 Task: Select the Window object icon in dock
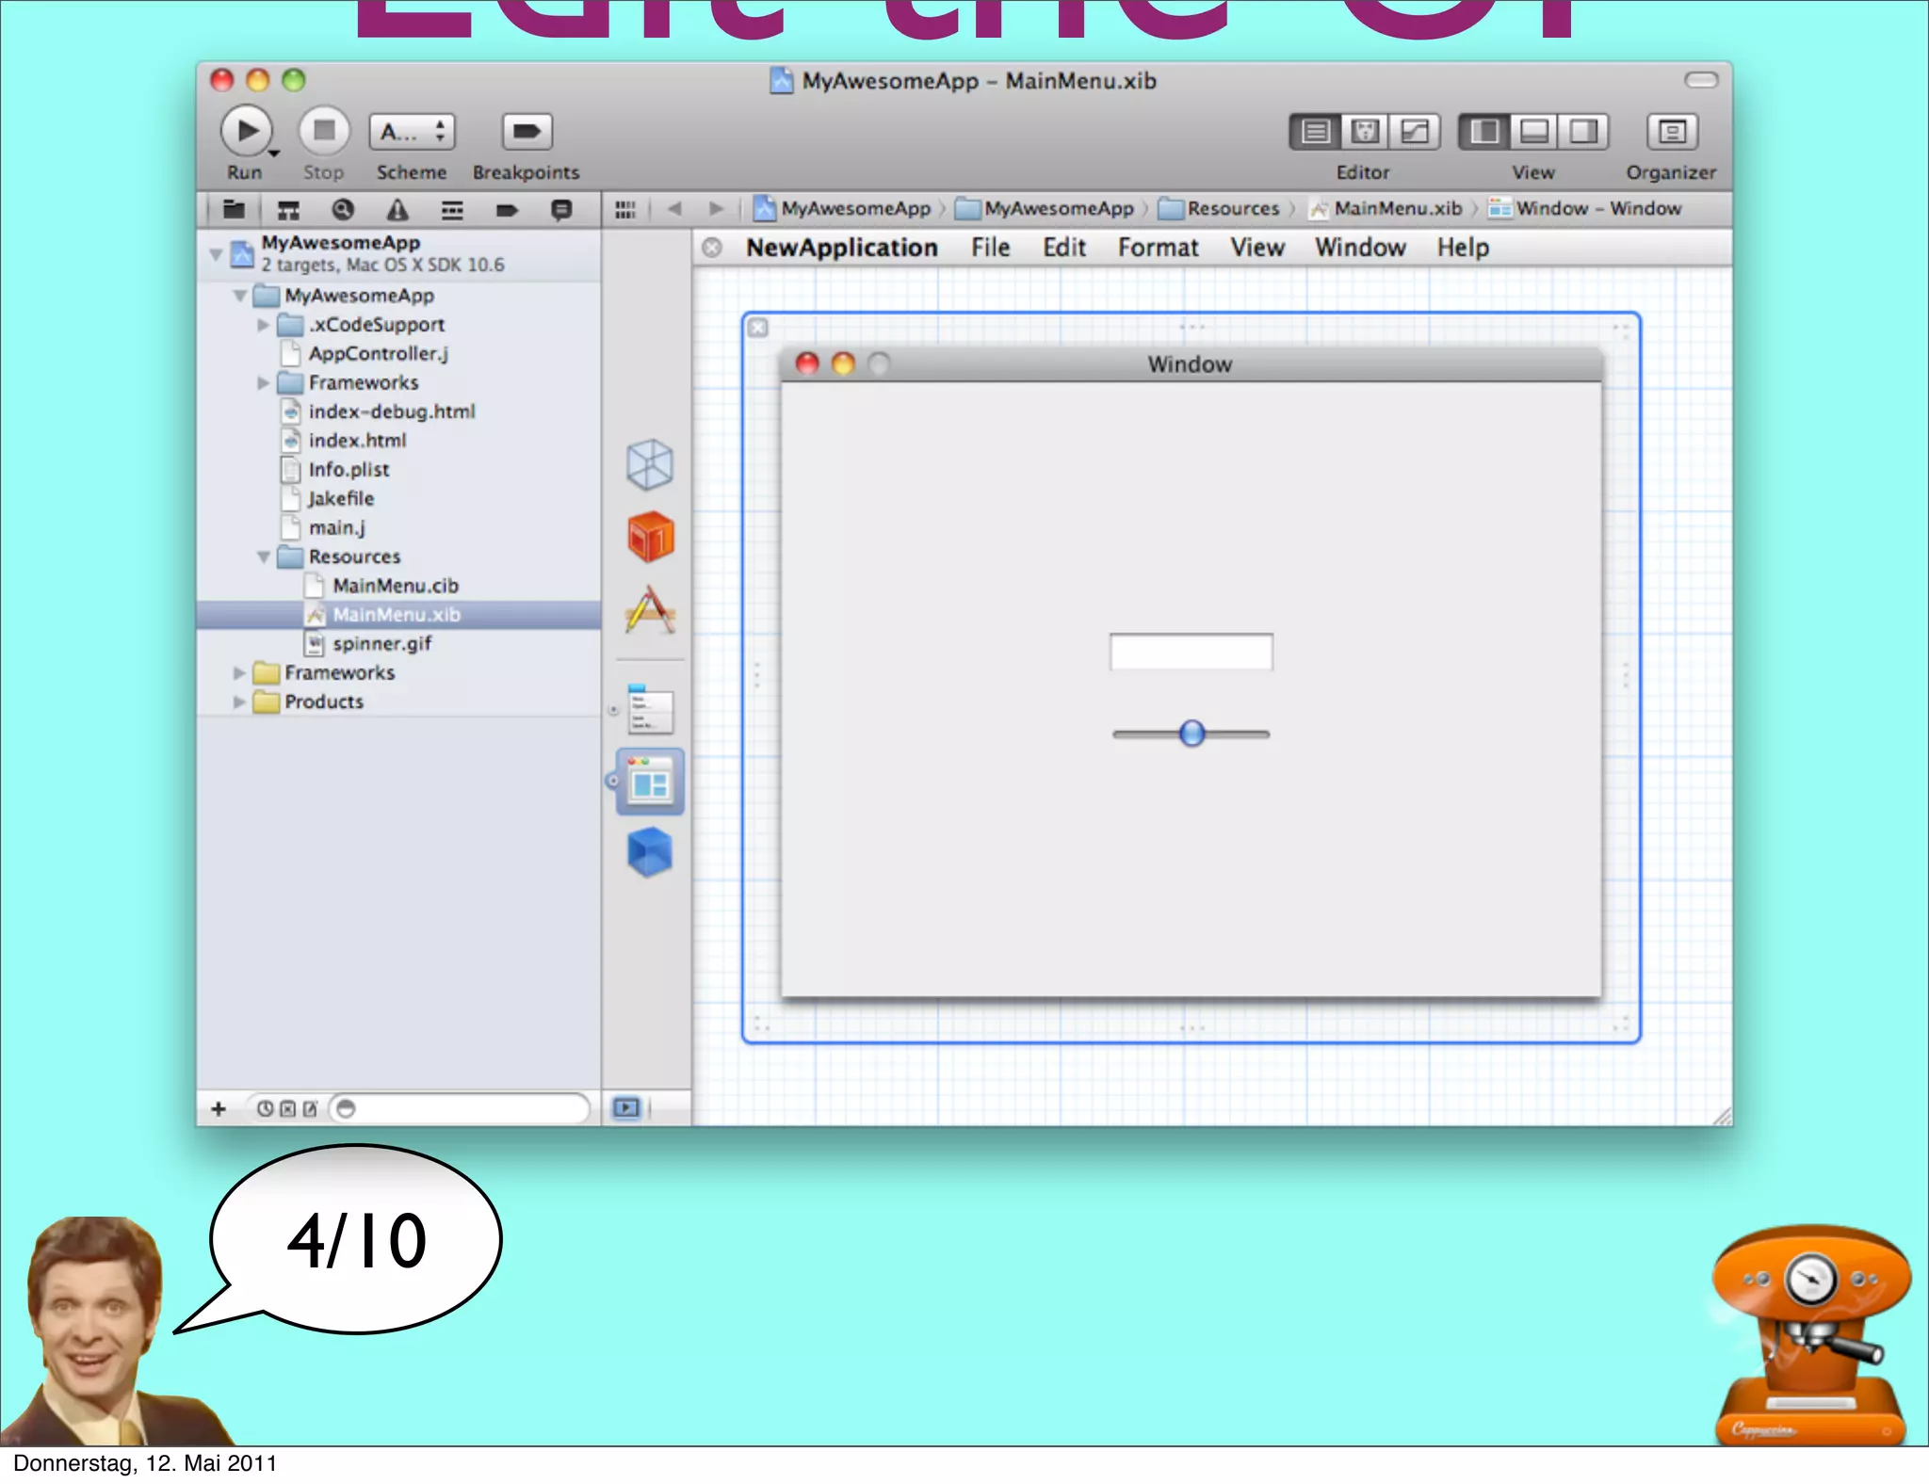point(650,782)
